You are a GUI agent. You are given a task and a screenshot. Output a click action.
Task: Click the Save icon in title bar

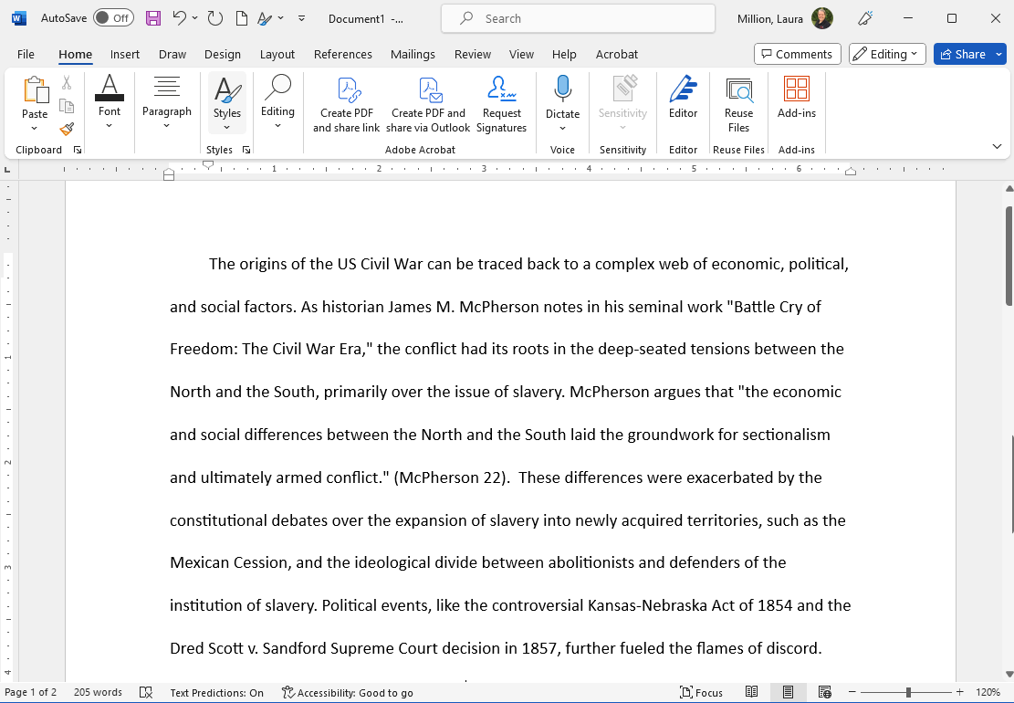click(153, 18)
